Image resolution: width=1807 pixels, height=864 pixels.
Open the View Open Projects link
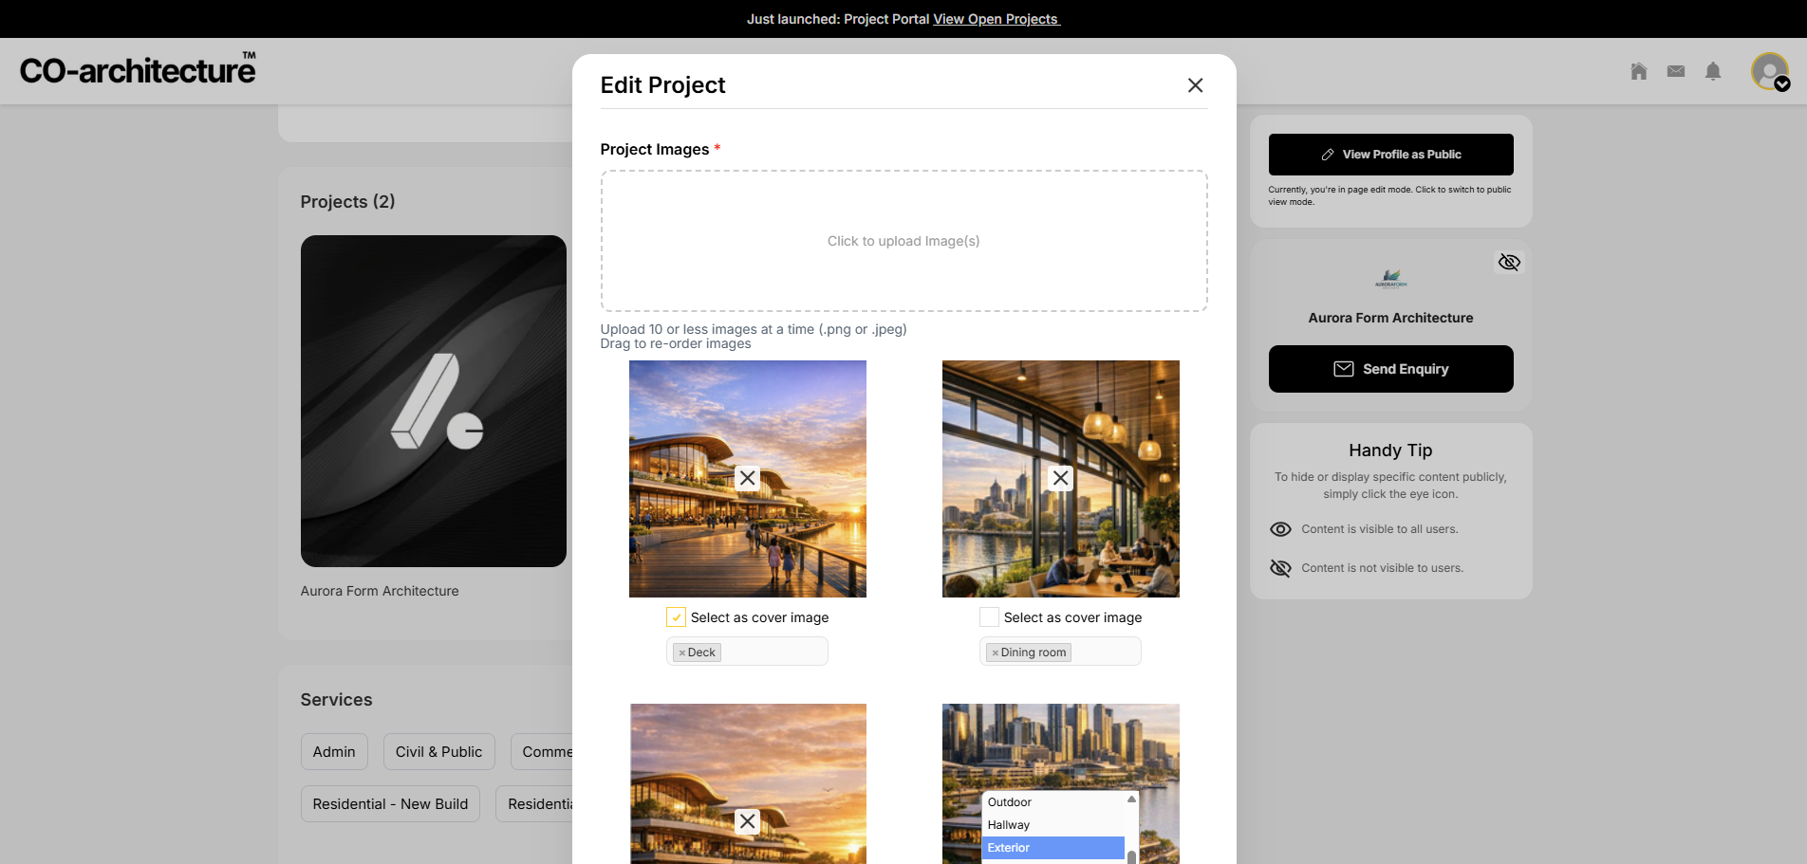[996, 19]
